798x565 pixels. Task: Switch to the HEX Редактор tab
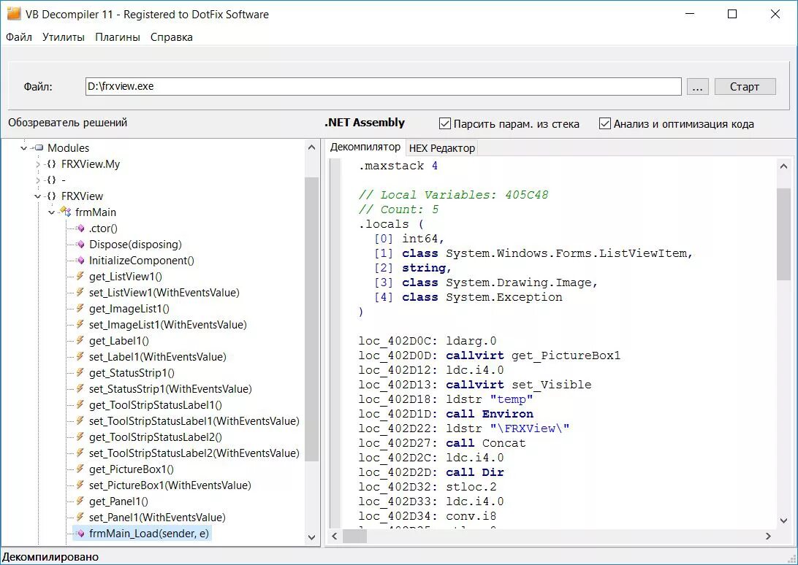point(441,148)
